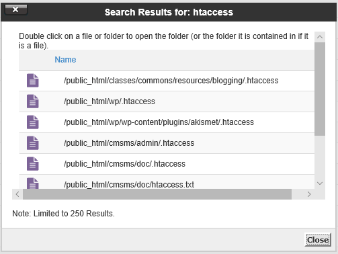Viewport: 338px width, 254px height.
Task: Click file icon for blogging/.htaccess result
Action: pyautogui.click(x=33, y=81)
